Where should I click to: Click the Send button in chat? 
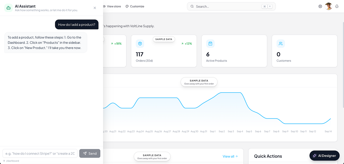pos(90,153)
